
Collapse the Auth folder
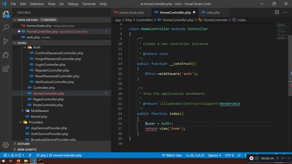[x=25, y=47]
